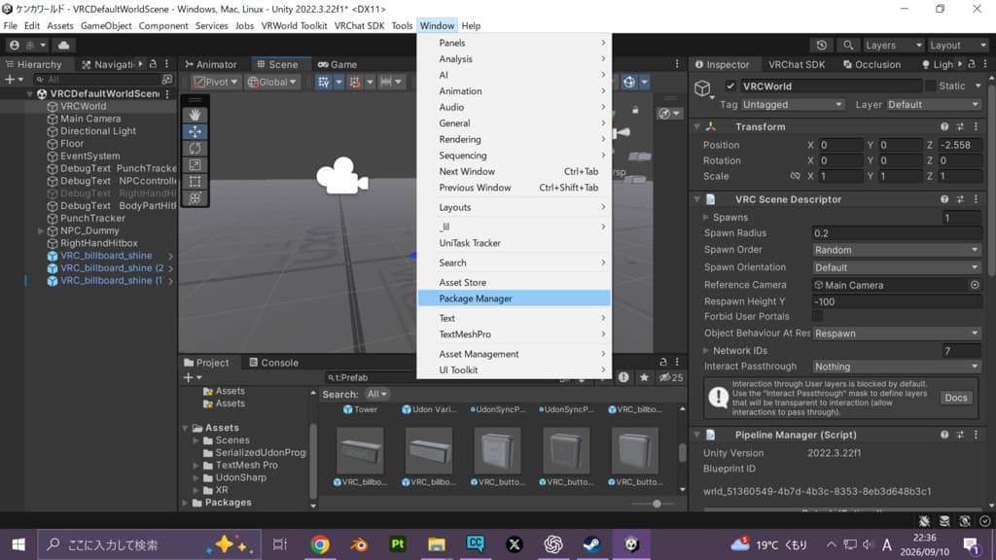Toggle scale constrained proportions link
The image size is (996, 560).
pos(795,176)
